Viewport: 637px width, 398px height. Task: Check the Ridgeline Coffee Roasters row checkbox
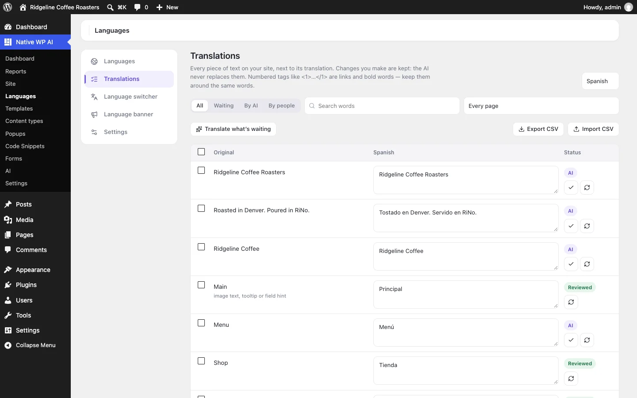pos(201,170)
